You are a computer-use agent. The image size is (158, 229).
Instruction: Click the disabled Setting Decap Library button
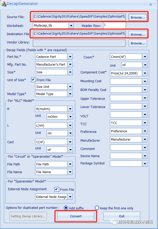(28, 216)
